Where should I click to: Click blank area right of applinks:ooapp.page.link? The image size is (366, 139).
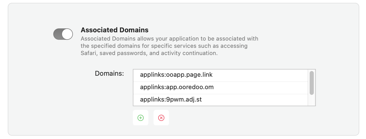point(260,75)
